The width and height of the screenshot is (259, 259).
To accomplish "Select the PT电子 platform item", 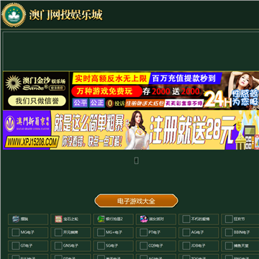I will (x=156, y=232).
